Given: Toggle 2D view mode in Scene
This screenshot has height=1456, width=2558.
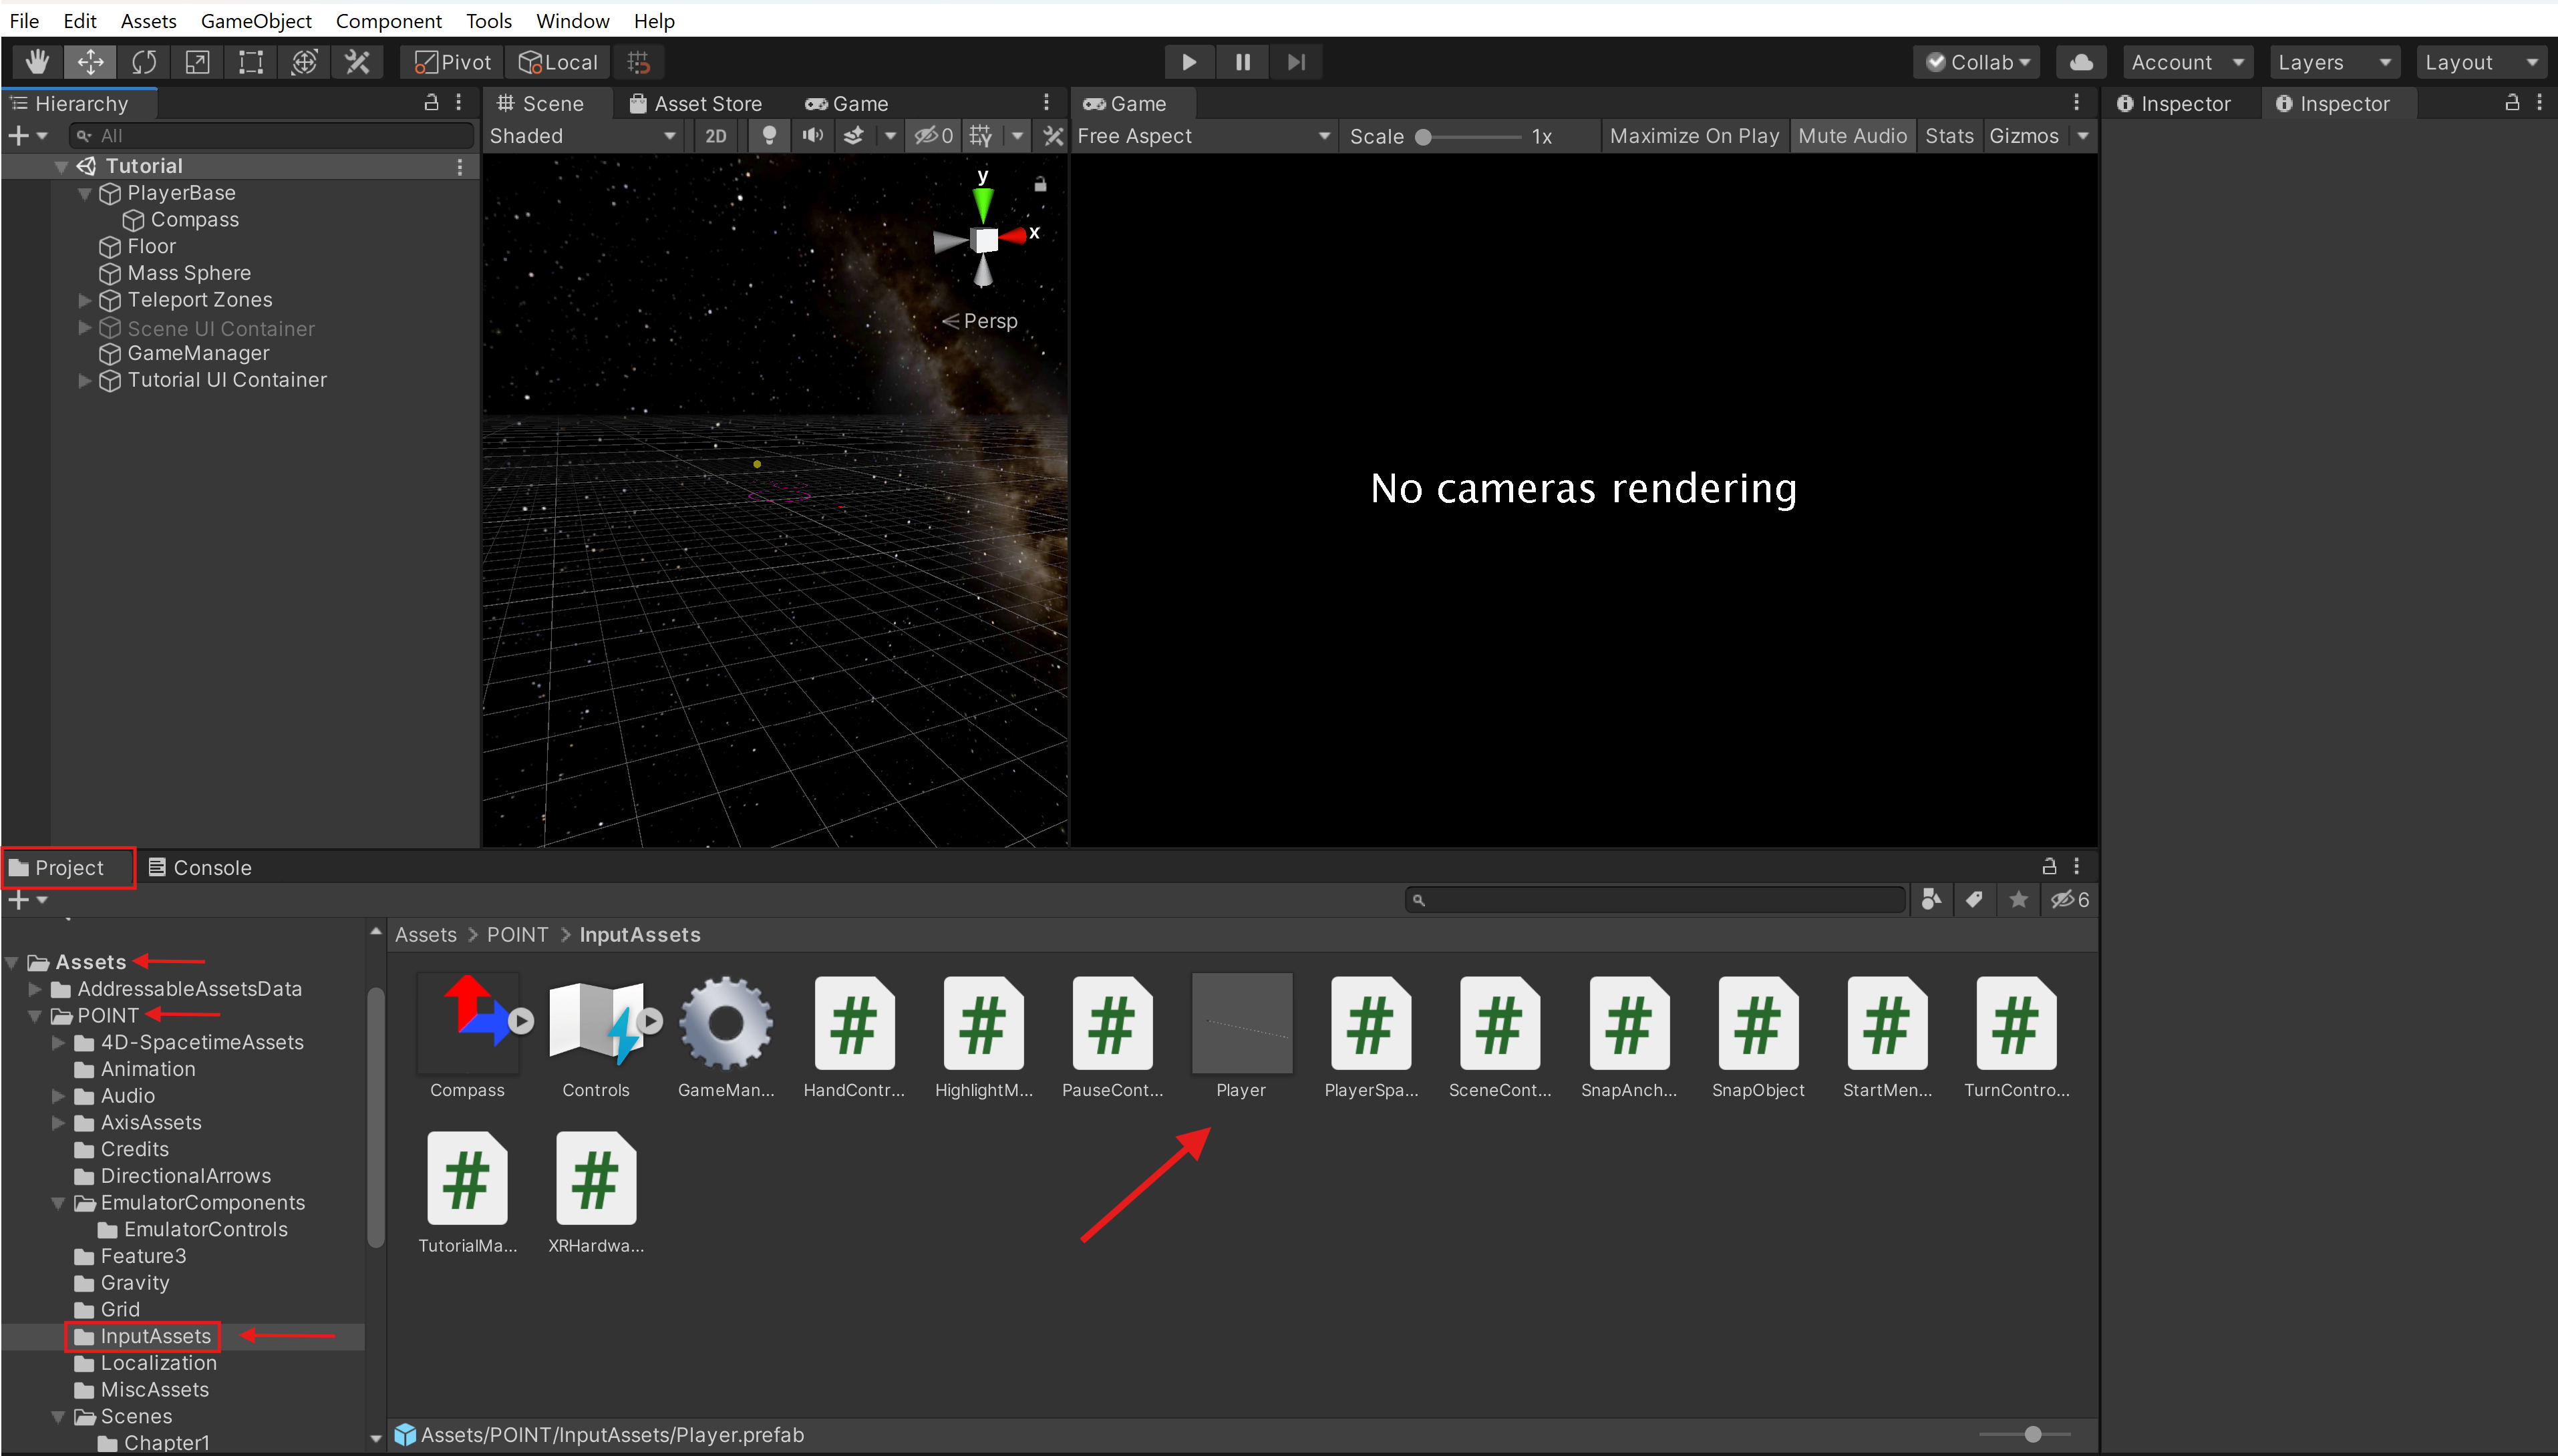Looking at the screenshot, I should (x=715, y=135).
